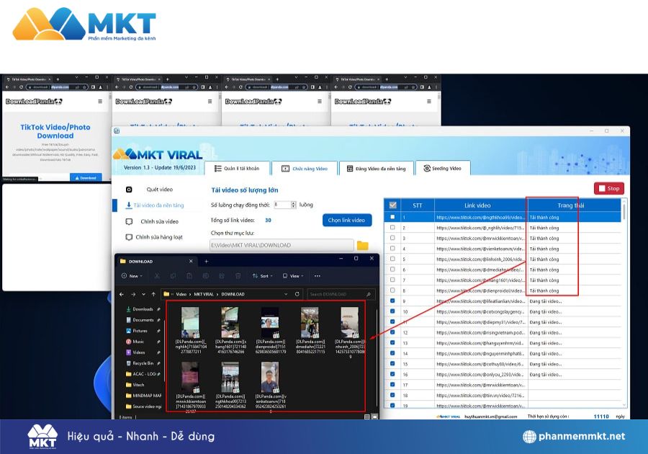648x454 pixels.
Task: Click refresh icon in DOWNLOAD explorer address bar
Action: (297, 294)
